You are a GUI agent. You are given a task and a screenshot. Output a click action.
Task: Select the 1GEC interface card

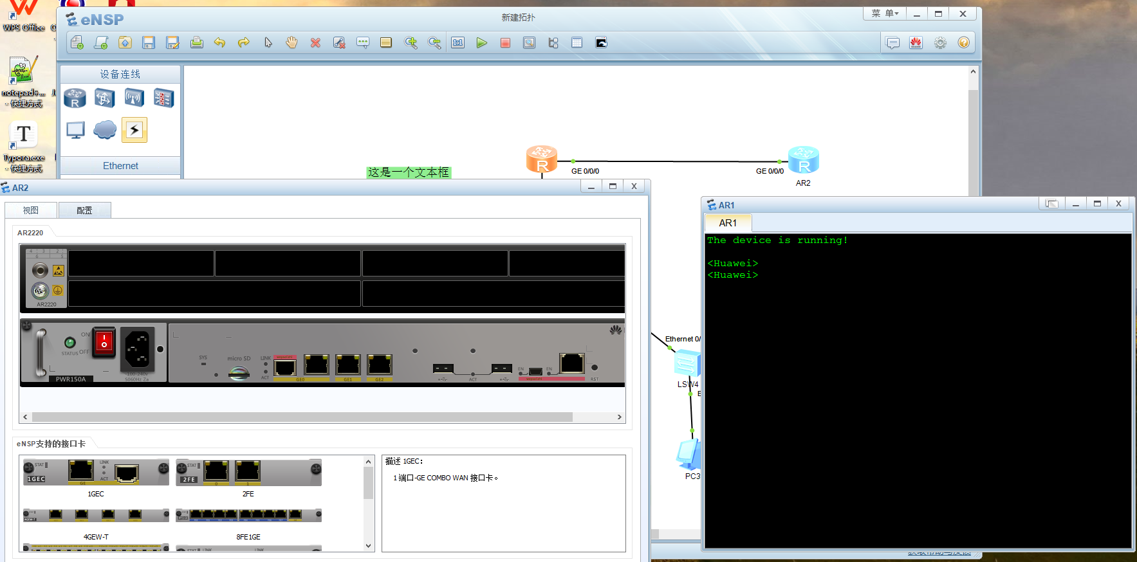[96, 473]
